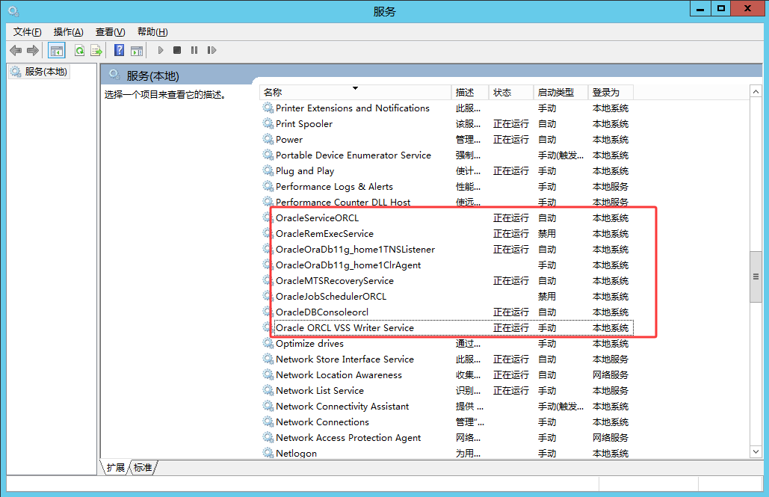
Task: Click 手动(触发... startup of Portable Device Enumerator
Action: (560, 155)
